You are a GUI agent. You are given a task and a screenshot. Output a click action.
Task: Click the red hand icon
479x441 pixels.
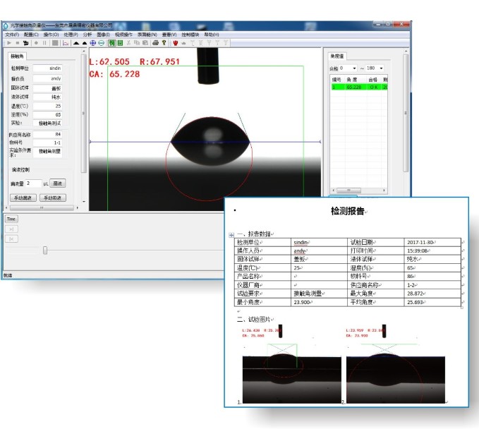[174, 43]
